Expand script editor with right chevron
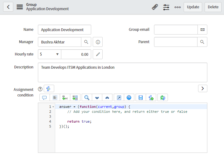The image size is (224, 155). (202, 88)
